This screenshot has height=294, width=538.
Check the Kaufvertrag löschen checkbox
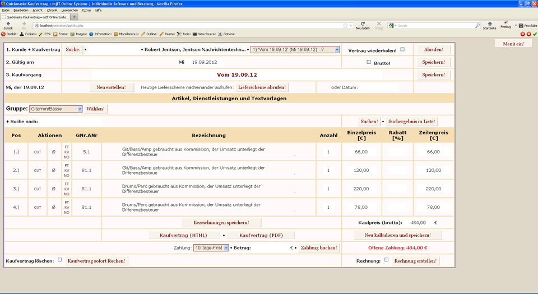(x=60, y=260)
